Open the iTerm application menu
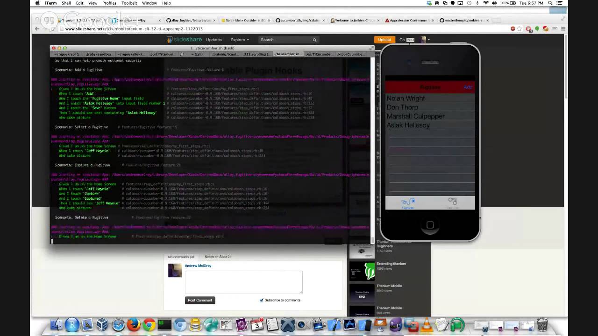 coord(51,3)
